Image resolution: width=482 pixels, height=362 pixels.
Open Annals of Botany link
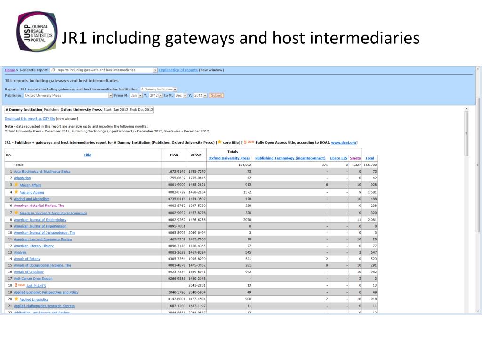(27, 259)
